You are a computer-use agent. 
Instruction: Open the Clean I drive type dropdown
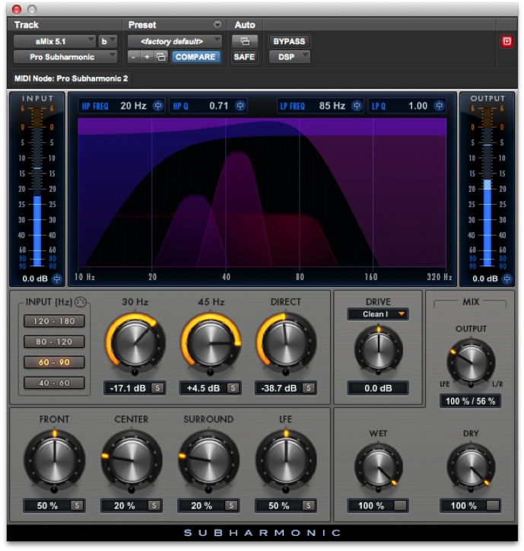click(378, 314)
